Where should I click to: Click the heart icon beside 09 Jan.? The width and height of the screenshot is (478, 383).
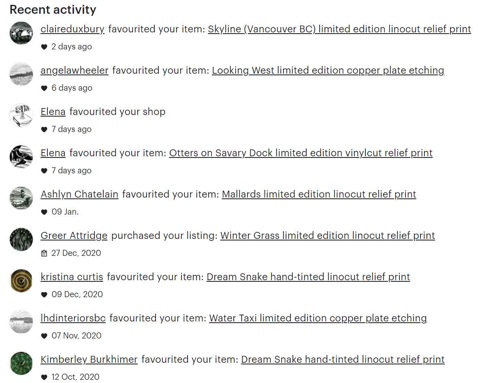44,212
